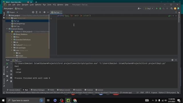Click the user account icon in toolbar

(139, 9)
